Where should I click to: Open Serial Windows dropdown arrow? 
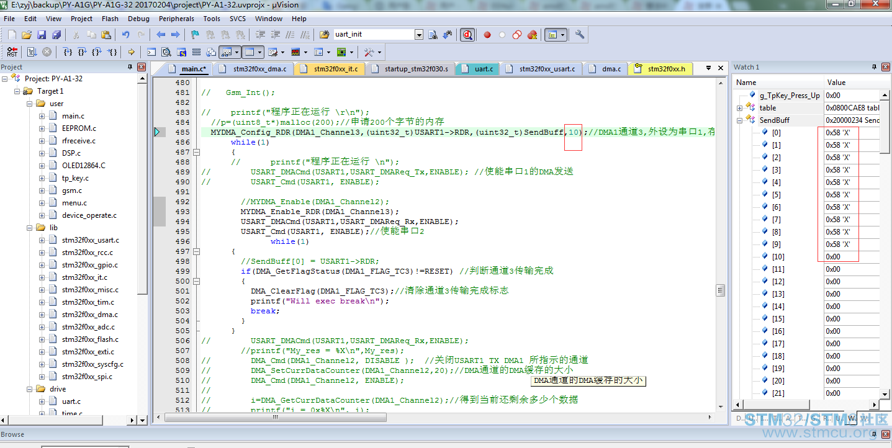tap(283, 52)
